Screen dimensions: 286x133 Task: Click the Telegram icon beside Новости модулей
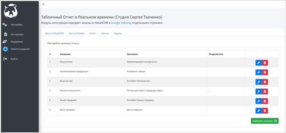click(x=5, y=49)
